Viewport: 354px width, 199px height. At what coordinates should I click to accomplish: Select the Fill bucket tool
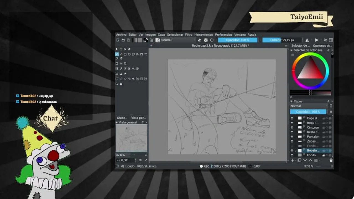point(133,69)
